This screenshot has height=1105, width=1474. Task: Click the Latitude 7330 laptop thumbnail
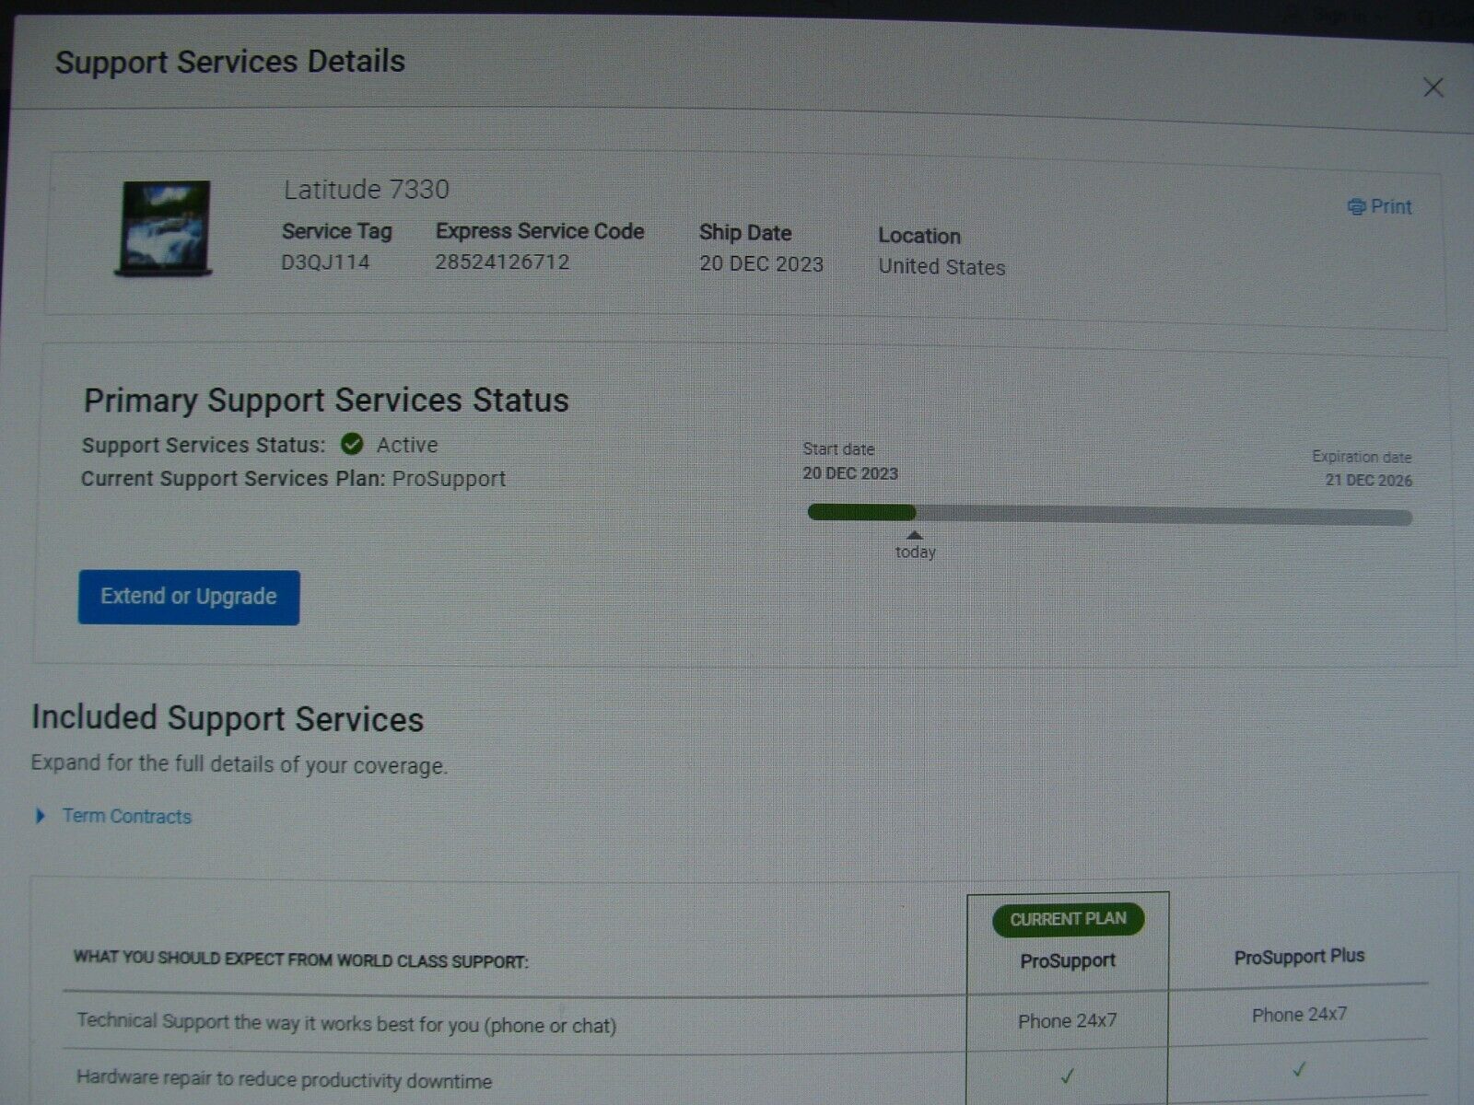pyautogui.click(x=165, y=228)
